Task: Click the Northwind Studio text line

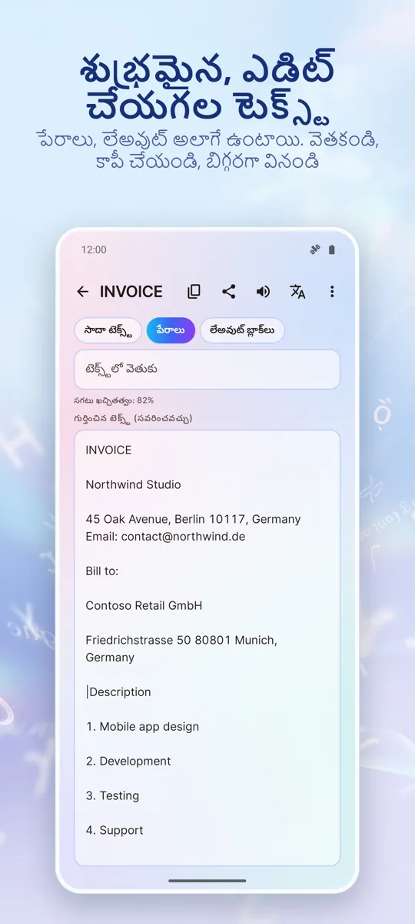Action: (133, 484)
